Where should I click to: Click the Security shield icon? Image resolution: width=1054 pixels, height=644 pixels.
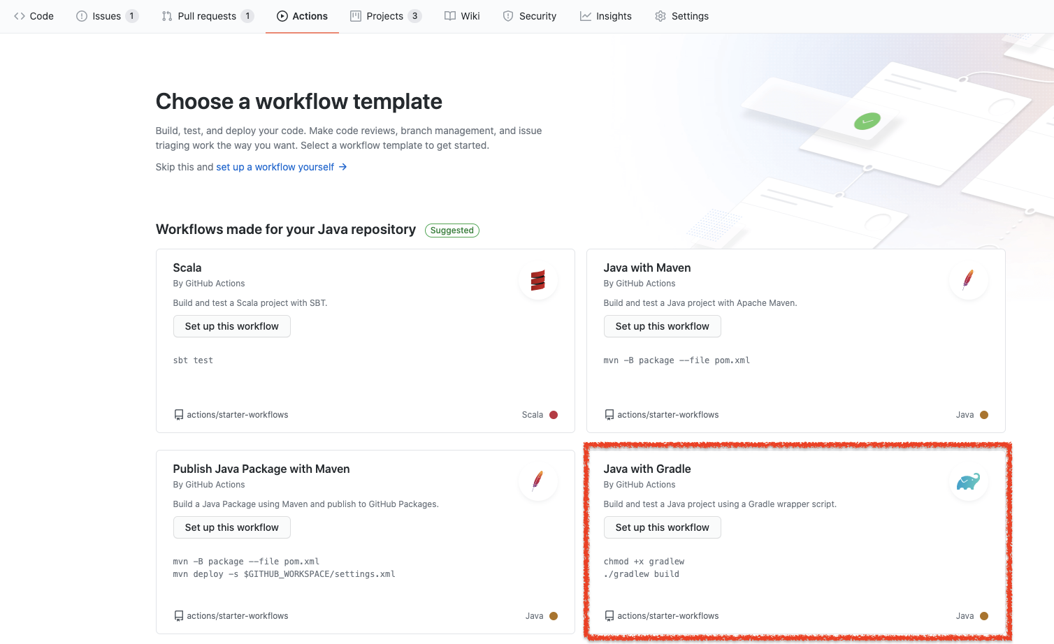[x=508, y=16]
